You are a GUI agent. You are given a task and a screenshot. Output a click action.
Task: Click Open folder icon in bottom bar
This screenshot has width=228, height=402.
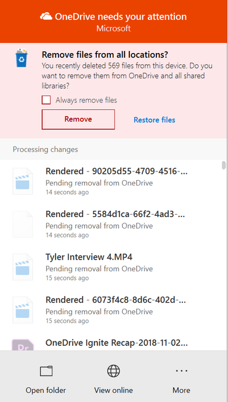click(x=46, y=371)
